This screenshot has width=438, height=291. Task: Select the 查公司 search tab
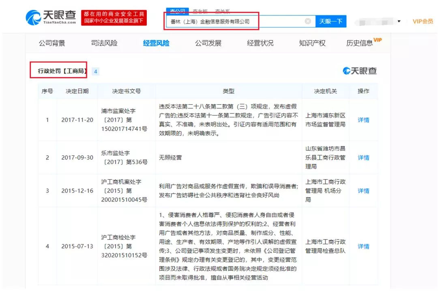[177, 11]
